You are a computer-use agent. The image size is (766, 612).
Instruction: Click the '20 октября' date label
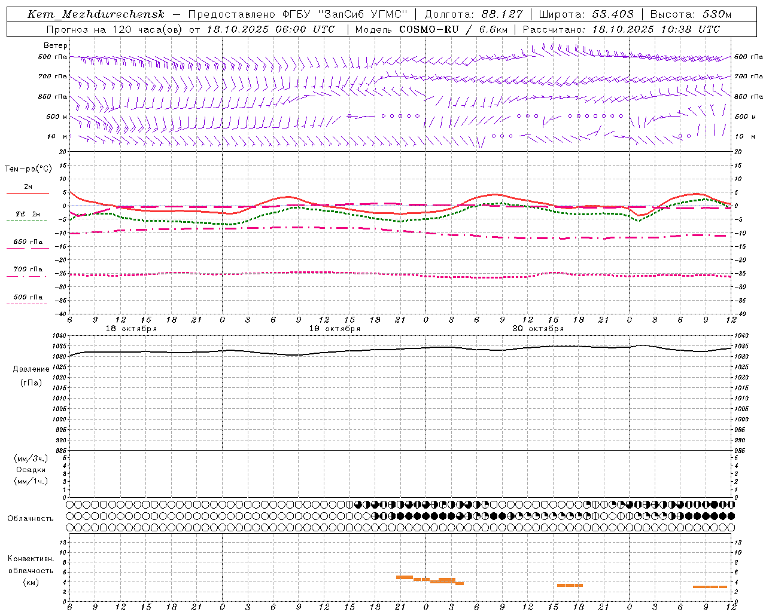click(x=538, y=329)
